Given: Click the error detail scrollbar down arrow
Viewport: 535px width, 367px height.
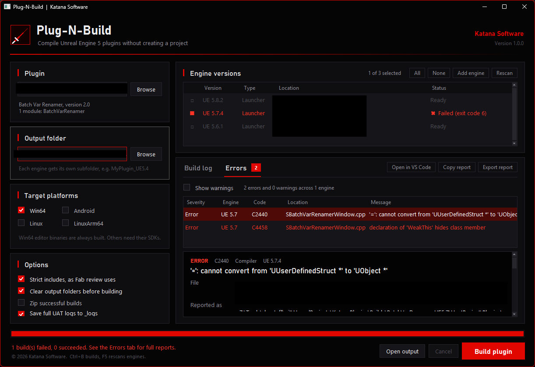Looking at the screenshot, I should tap(514, 314).
